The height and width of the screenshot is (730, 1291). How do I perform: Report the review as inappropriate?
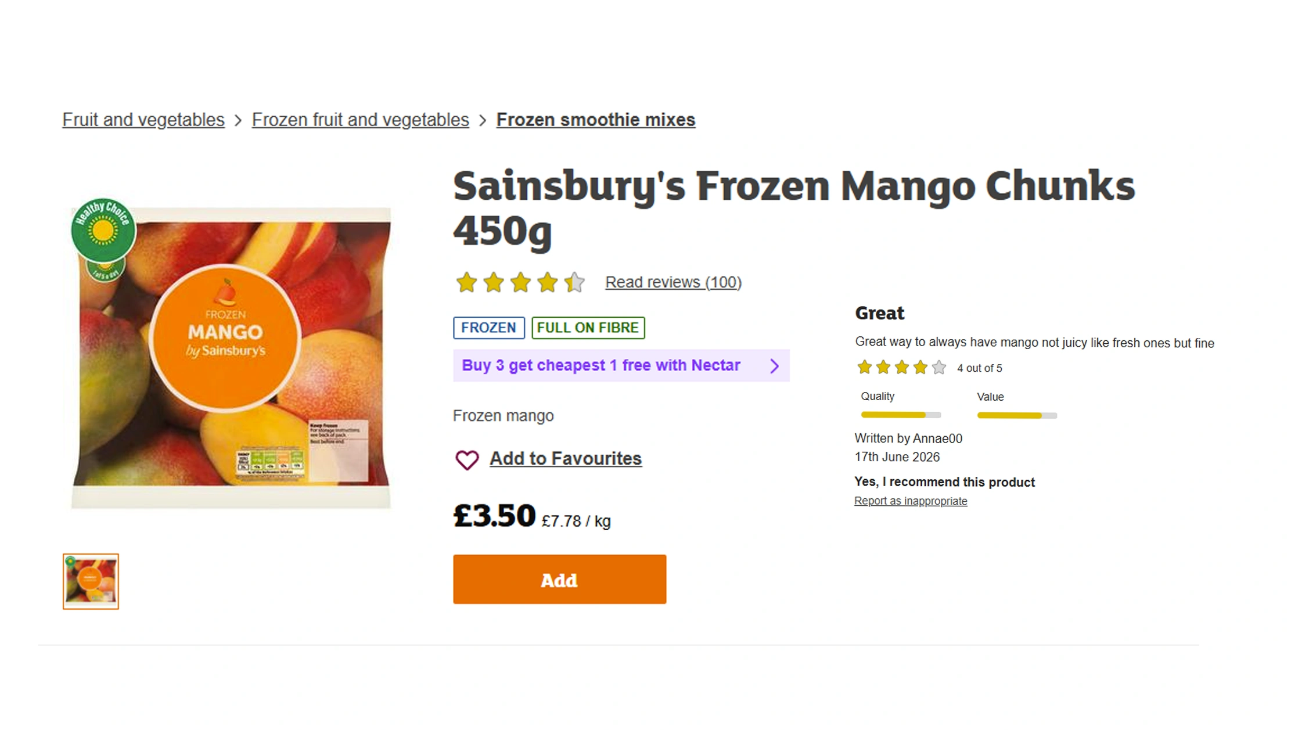tap(910, 501)
